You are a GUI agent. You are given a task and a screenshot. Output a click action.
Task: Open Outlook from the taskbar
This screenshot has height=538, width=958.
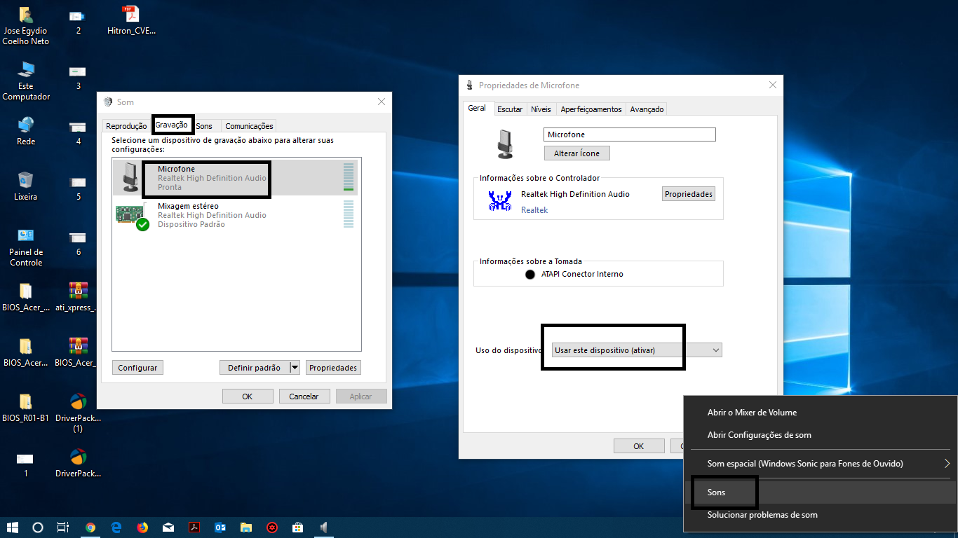click(220, 527)
